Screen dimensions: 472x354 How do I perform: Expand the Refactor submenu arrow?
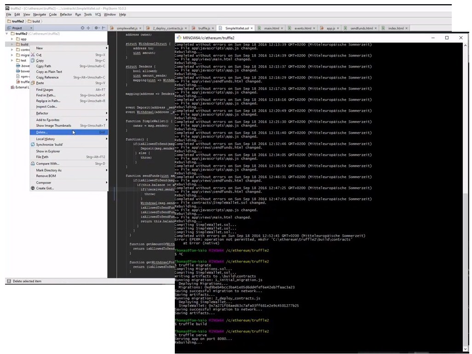[106, 113]
